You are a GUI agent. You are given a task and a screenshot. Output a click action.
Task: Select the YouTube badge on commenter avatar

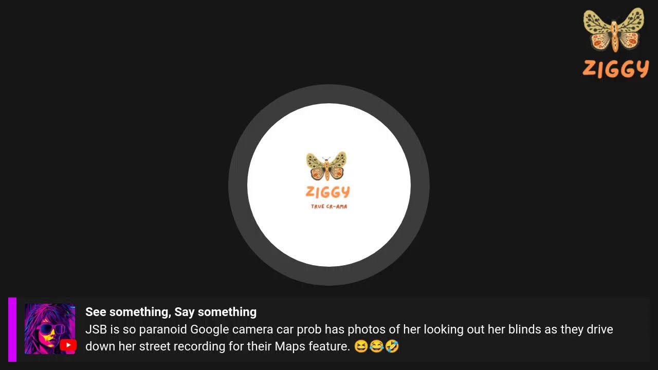[68, 346]
